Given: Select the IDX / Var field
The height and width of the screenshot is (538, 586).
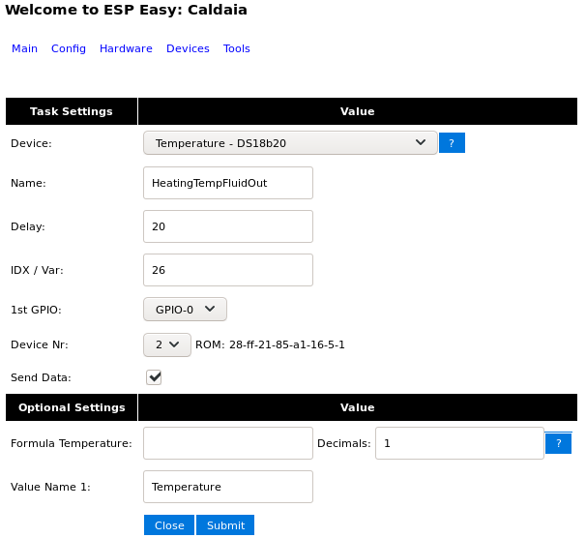Looking at the screenshot, I should coord(228,270).
